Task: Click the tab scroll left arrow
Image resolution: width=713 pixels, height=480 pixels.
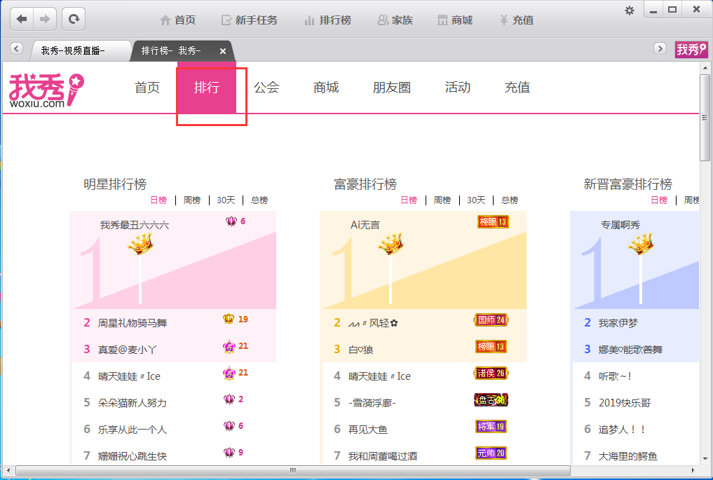Action: click(x=16, y=48)
